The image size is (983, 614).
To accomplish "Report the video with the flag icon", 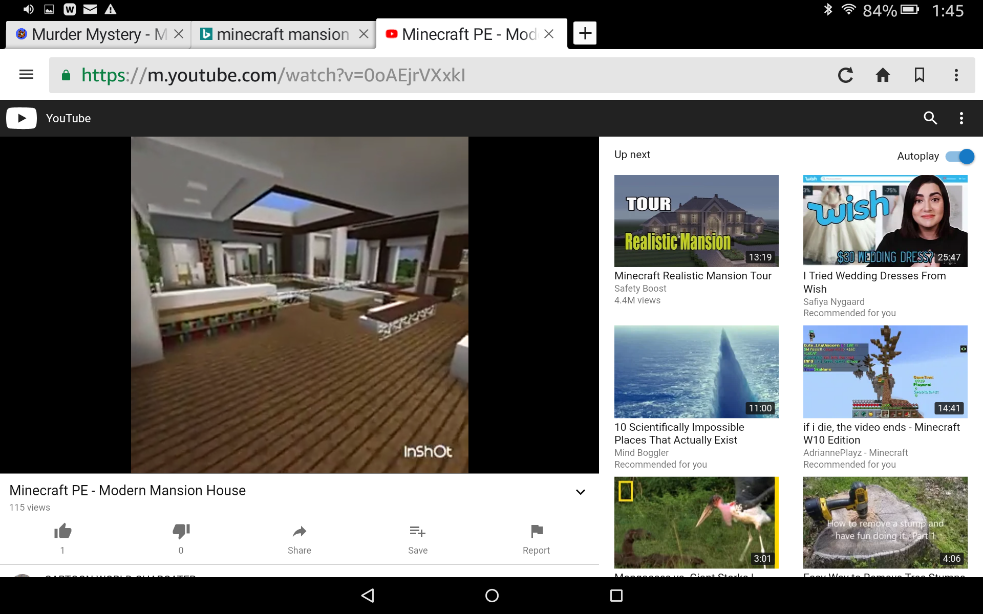I will (x=537, y=532).
